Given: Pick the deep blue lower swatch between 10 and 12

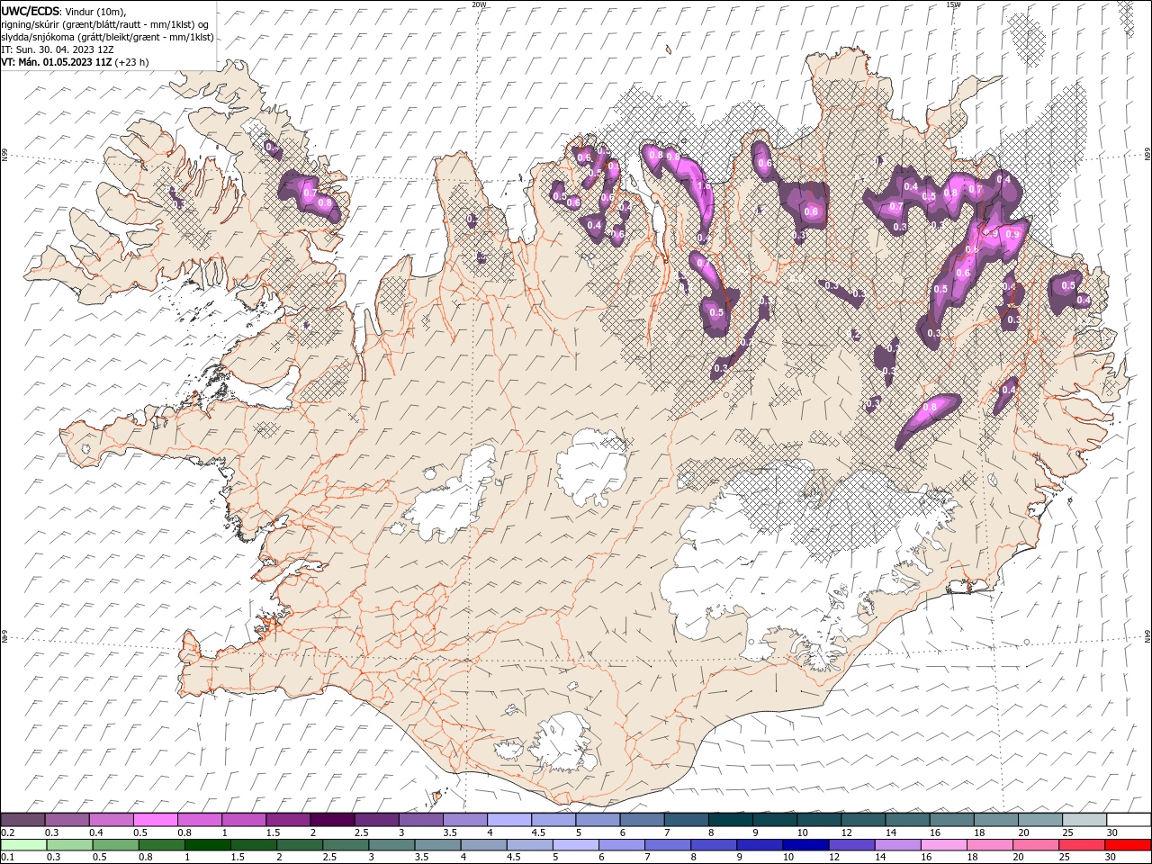Looking at the screenshot, I should click(x=805, y=845).
